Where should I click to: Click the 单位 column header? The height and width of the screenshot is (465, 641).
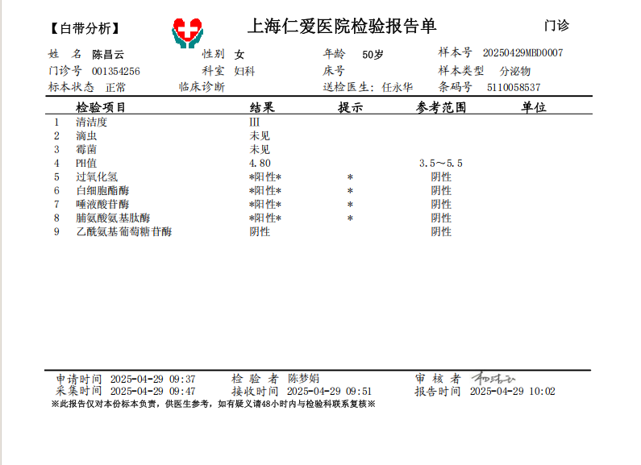pyautogui.click(x=534, y=107)
